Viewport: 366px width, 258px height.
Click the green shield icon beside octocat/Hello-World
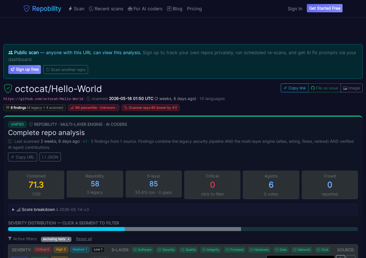[x=8, y=89]
